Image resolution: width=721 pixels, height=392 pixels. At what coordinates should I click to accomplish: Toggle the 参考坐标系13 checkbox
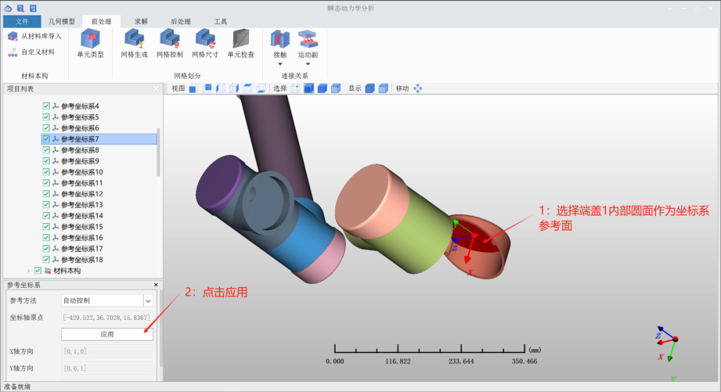46,205
